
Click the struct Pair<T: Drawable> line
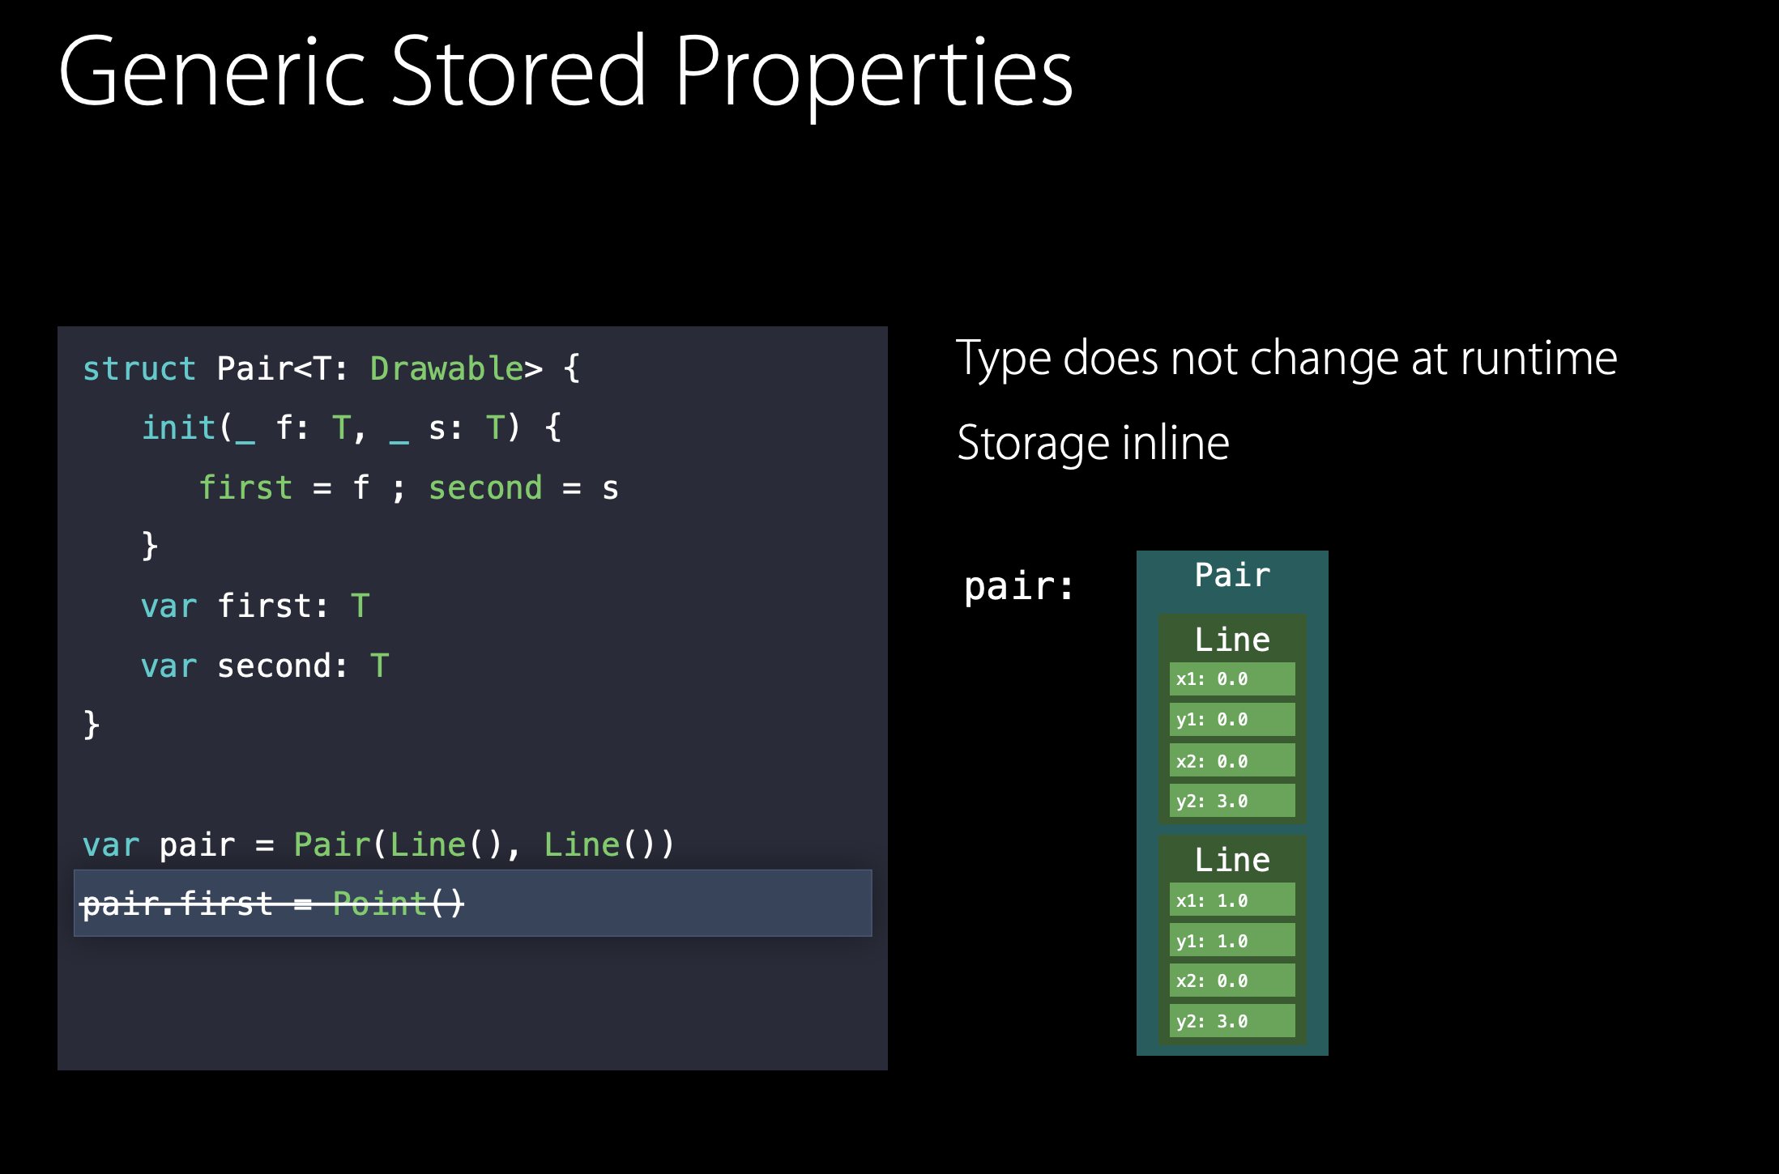(331, 369)
